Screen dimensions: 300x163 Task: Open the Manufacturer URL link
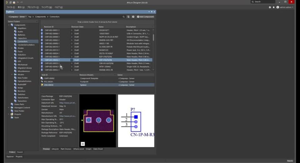[67, 116]
